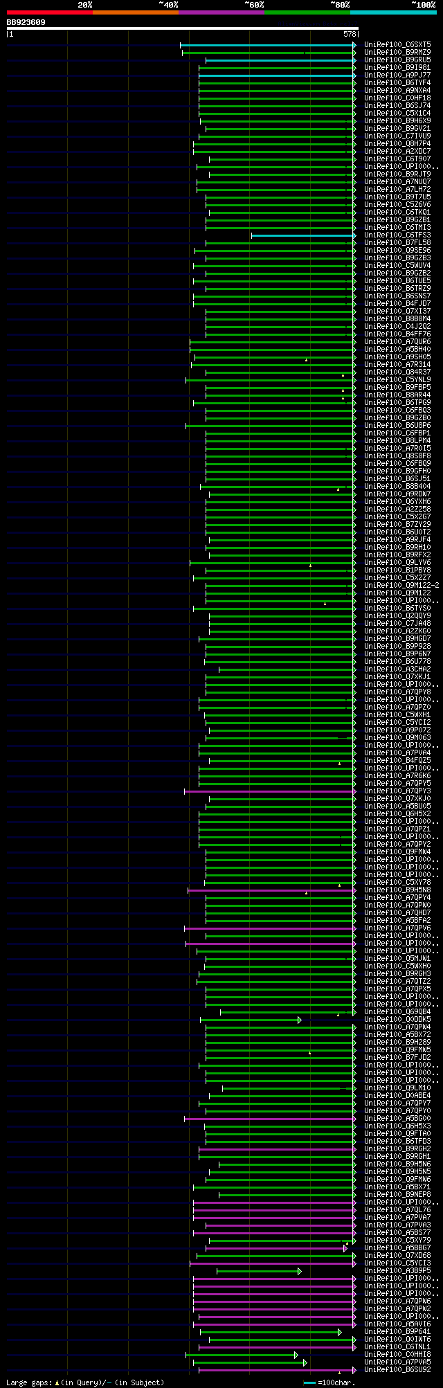This screenshot has width=443, height=1388.
Task: Select hit label UniRef100_C0HF18
Action: tap(397, 98)
